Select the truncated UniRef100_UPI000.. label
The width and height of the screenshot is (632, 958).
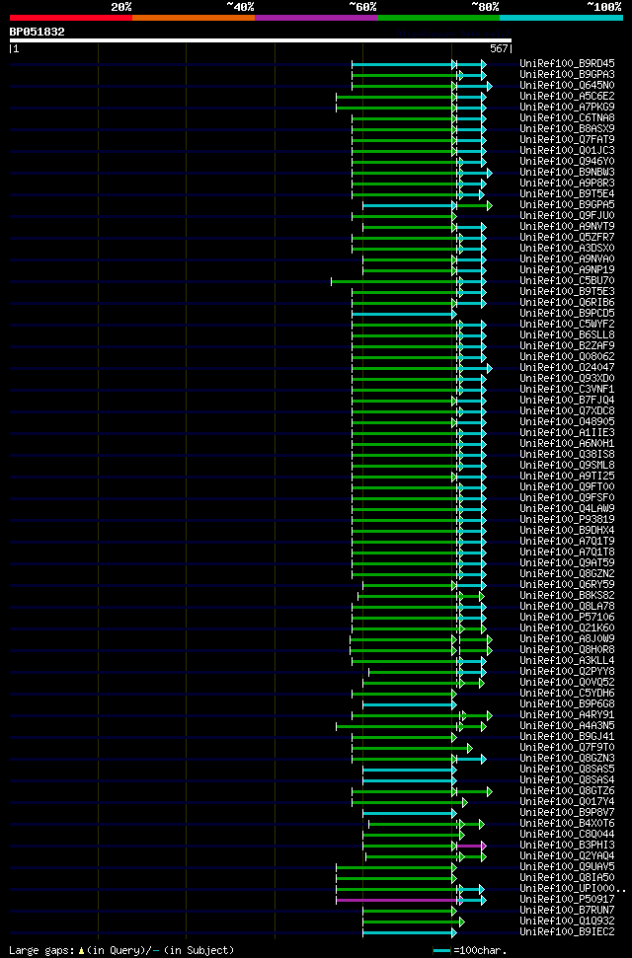coord(572,888)
